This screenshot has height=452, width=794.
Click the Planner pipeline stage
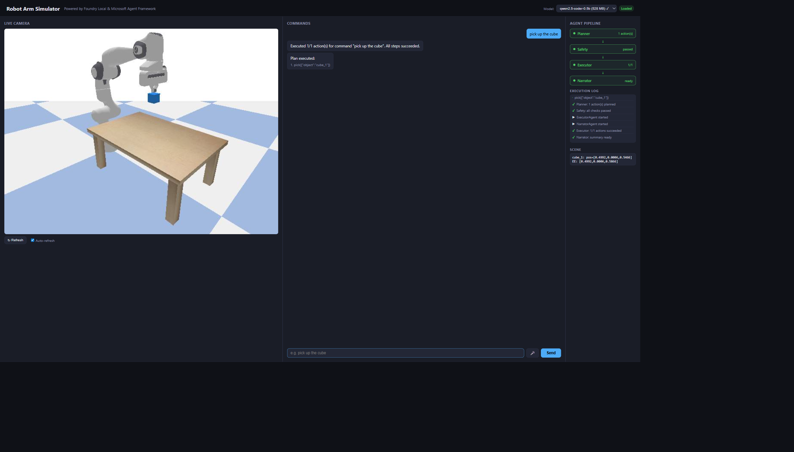pyautogui.click(x=602, y=34)
